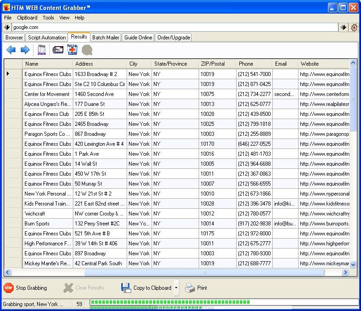Image resolution: width=361 pixels, height=311 pixels.
Task: Click the google.com address field
Action: [x=175, y=27]
